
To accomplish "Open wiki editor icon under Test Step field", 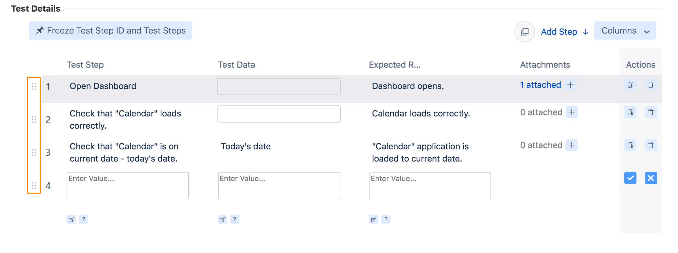I will (x=71, y=219).
